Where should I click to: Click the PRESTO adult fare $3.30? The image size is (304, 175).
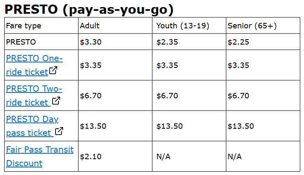click(91, 42)
